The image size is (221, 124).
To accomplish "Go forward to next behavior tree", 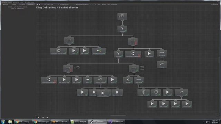I will [x=39, y=4].
